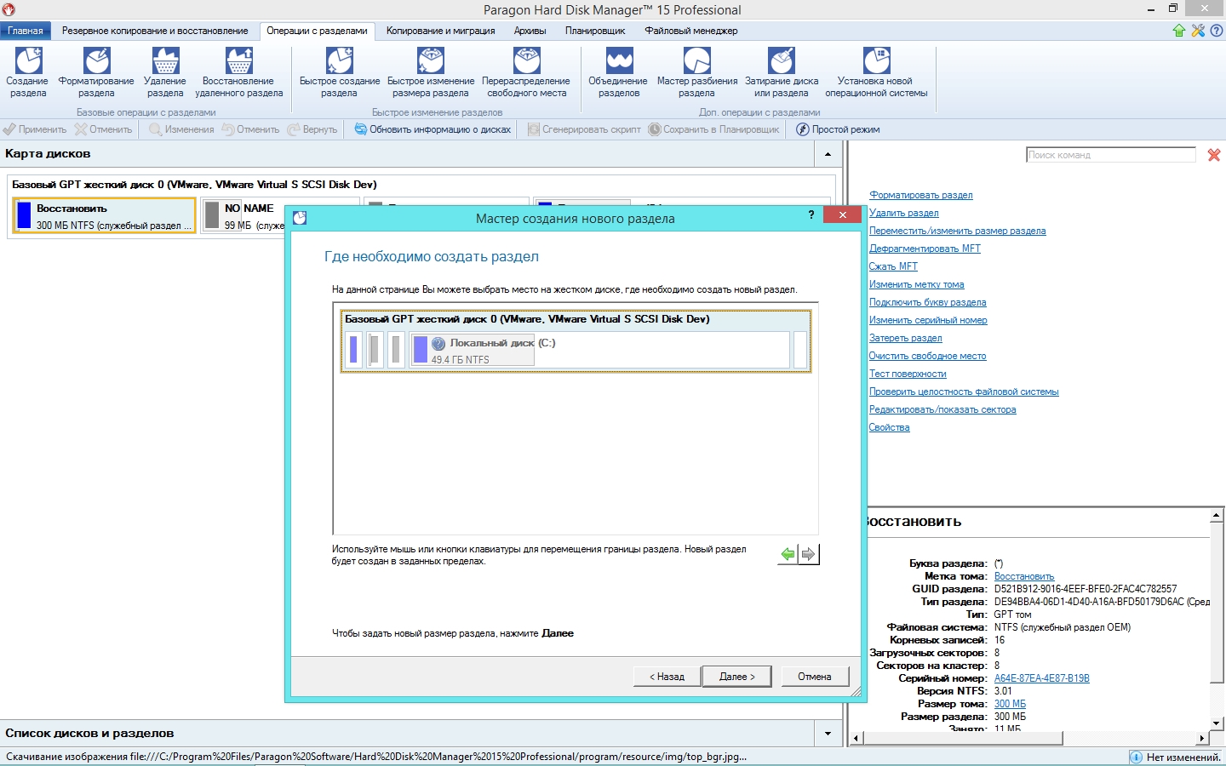The height and width of the screenshot is (766, 1226).
Task: Click the serial number link A64E-87EA-4E87-B19B
Action: pos(1042,678)
